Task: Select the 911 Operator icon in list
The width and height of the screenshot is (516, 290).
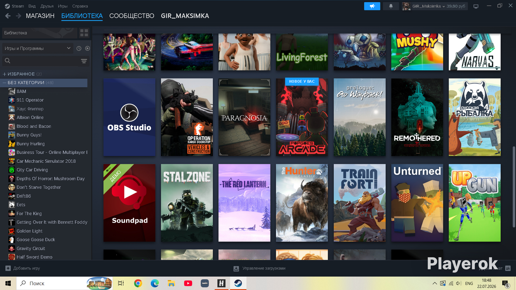Action: coord(12,100)
